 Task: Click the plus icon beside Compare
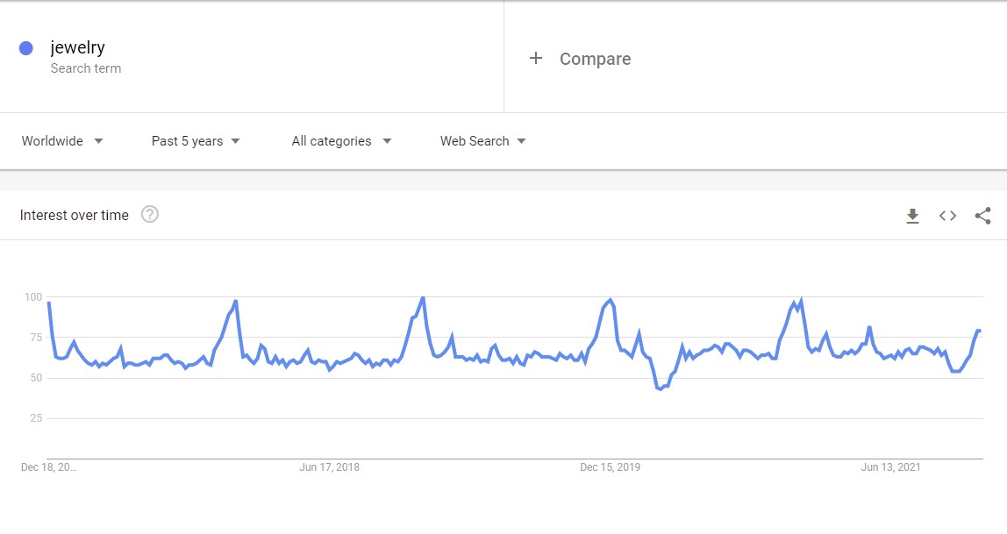click(x=536, y=59)
